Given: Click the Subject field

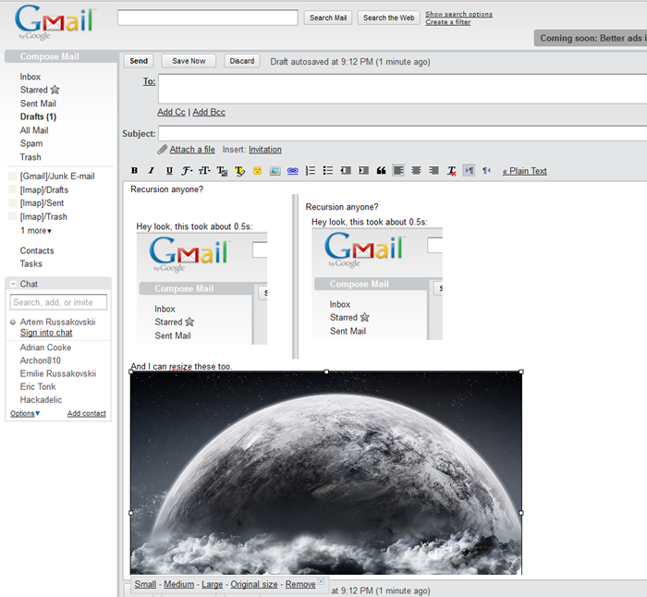Looking at the screenshot, I should (402, 134).
